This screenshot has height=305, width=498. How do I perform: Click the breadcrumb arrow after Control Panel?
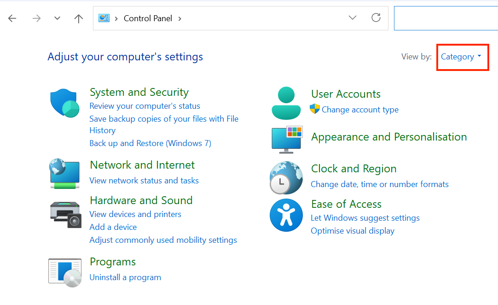pyautogui.click(x=180, y=18)
